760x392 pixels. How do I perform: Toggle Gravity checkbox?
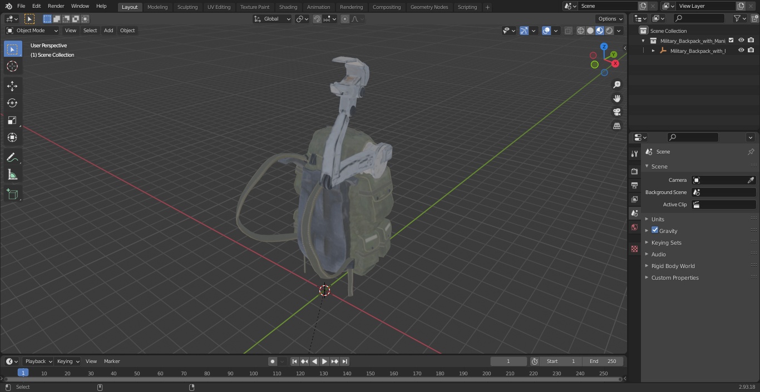pyautogui.click(x=655, y=230)
